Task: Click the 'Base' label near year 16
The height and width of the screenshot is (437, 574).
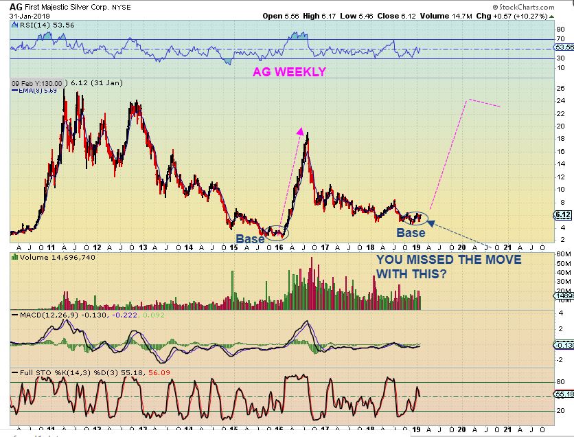Action: [x=250, y=239]
